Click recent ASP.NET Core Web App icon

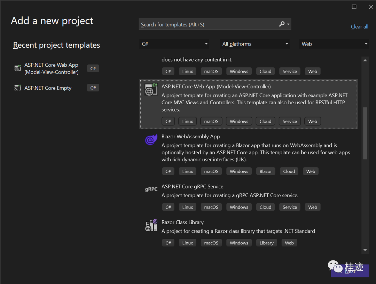click(x=17, y=68)
